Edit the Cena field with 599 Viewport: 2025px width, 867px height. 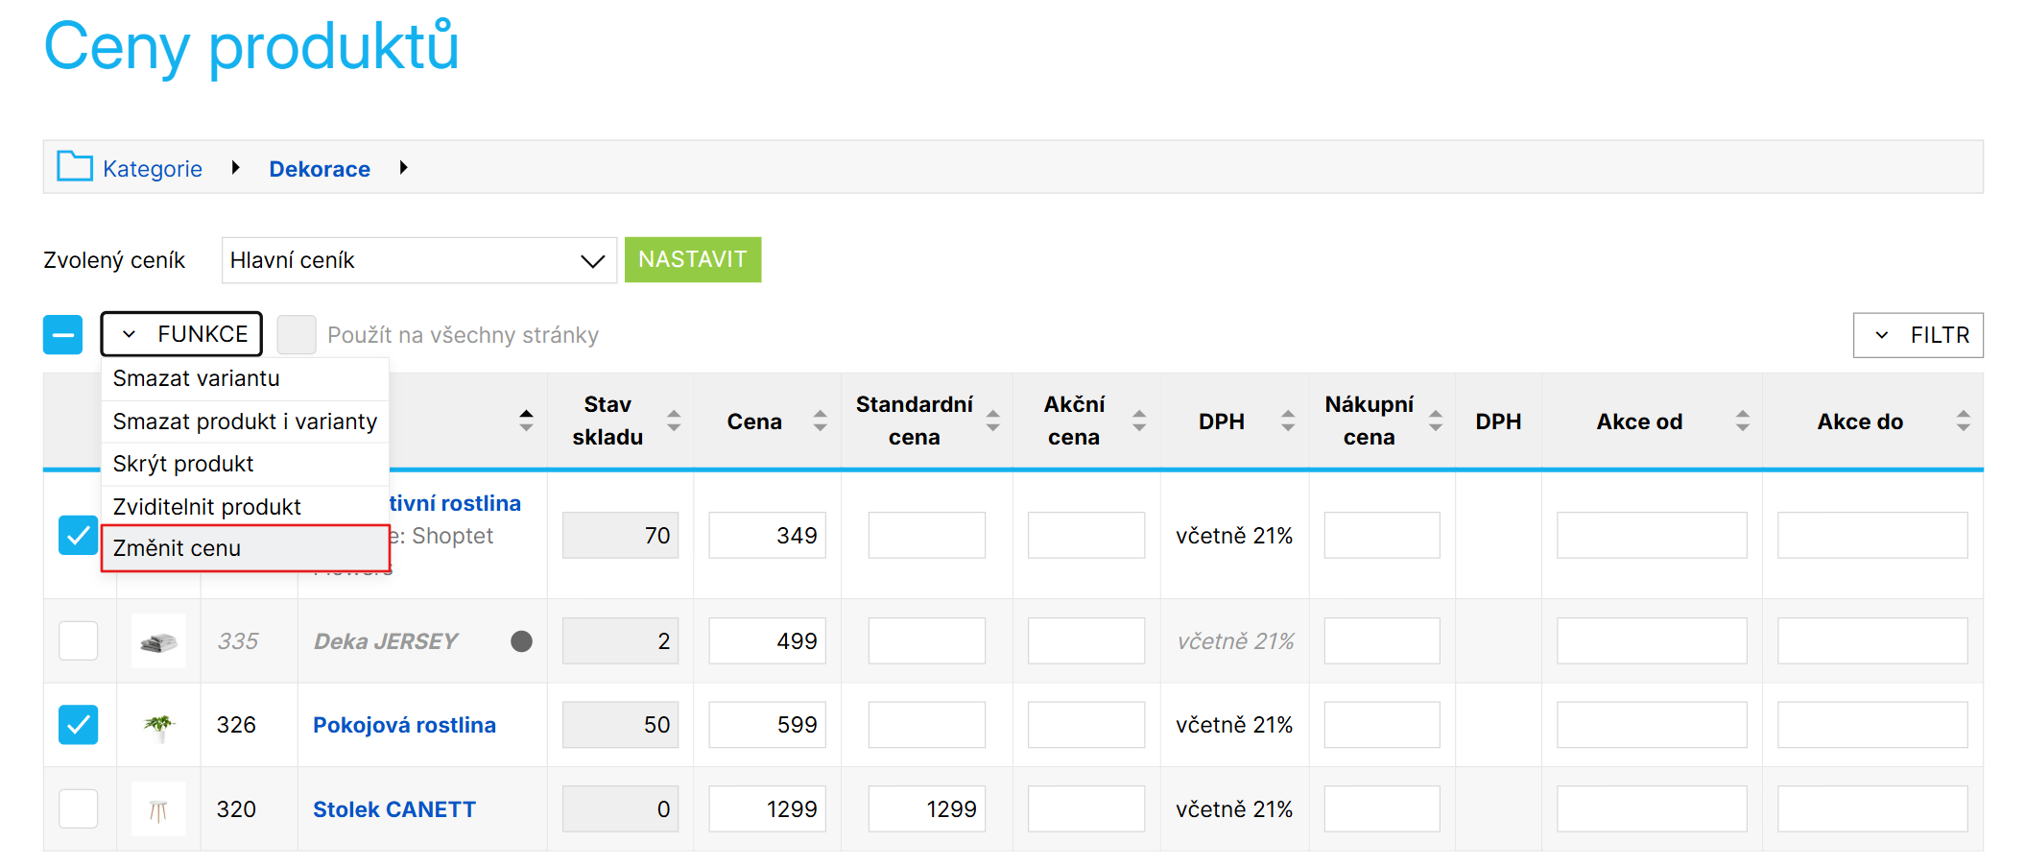pyautogui.click(x=768, y=725)
